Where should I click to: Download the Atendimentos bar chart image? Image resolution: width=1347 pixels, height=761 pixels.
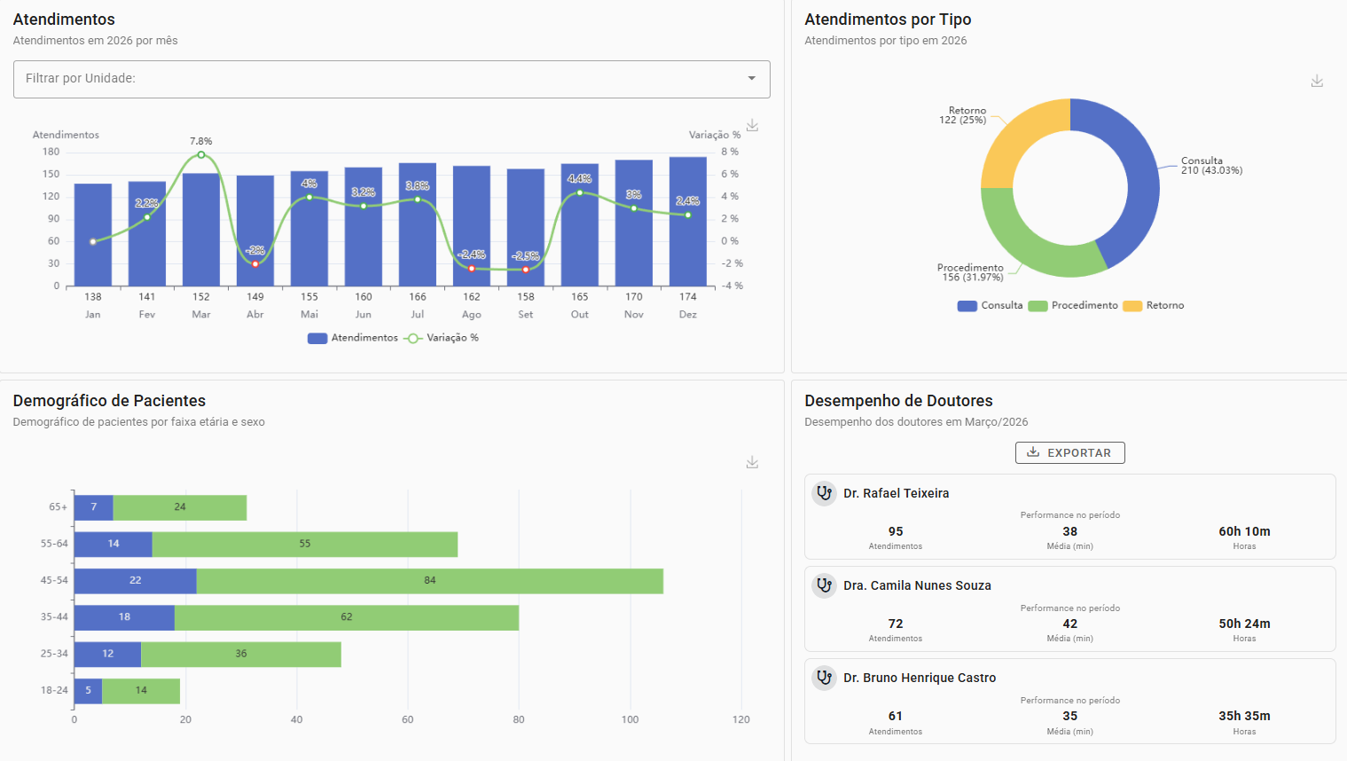(752, 125)
